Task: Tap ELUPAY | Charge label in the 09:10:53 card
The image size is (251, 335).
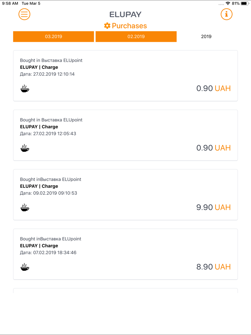Action: pos(39,186)
